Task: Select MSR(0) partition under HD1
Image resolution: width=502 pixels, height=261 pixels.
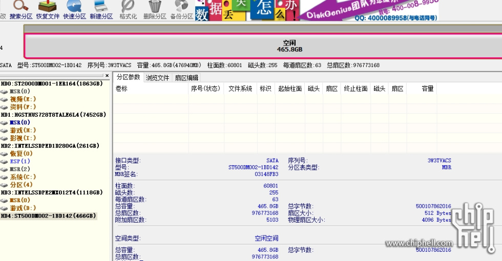Action: click(19, 122)
